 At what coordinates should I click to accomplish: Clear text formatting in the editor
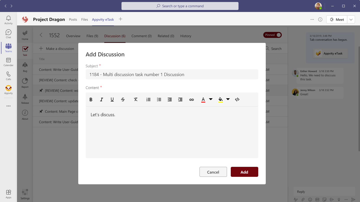(x=136, y=99)
